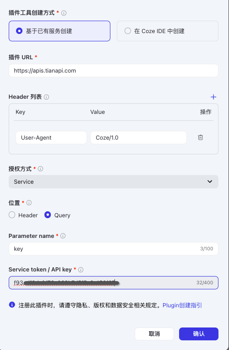This screenshot has height=350, width=229.
Task: Open the Plugin创建指引 link
Action: click(x=182, y=305)
